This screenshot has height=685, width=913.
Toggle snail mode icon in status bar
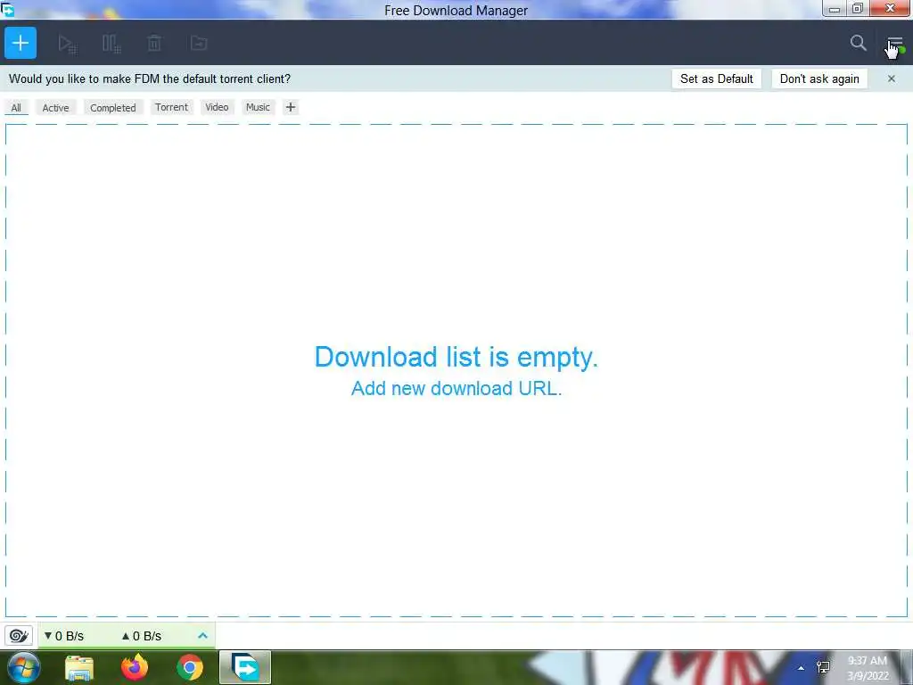[x=19, y=635]
